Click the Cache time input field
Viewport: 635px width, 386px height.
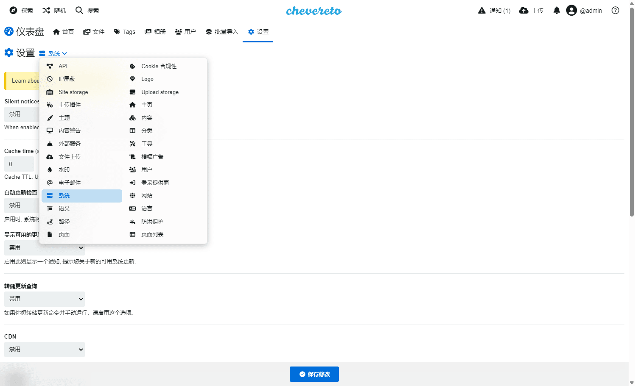click(19, 164)
